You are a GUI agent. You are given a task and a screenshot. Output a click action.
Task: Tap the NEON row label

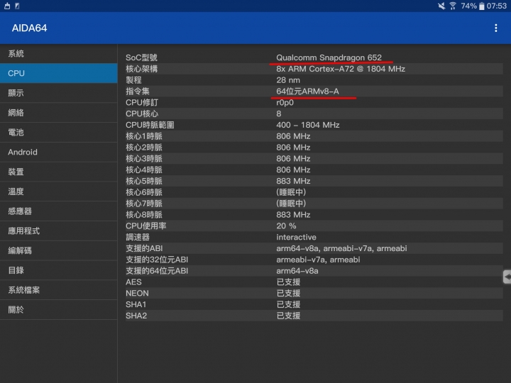(x=137, y=294)
